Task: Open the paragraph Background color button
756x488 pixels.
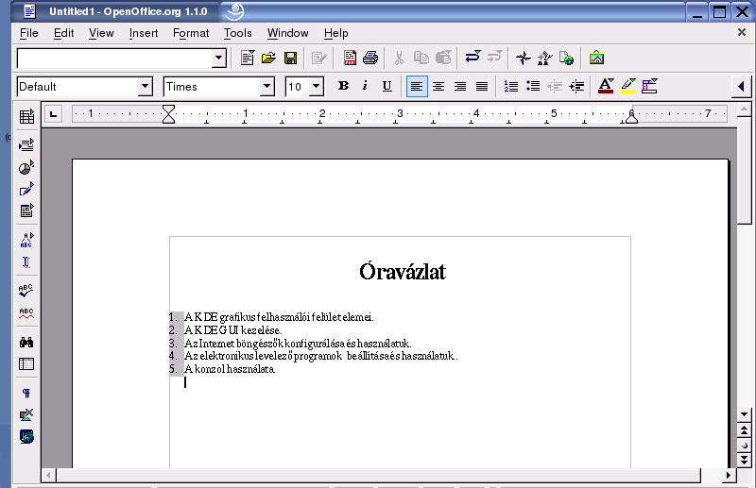Action: (x=649, y=86)
